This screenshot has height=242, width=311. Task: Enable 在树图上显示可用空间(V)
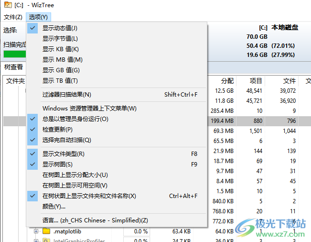[x=117, y=186]
